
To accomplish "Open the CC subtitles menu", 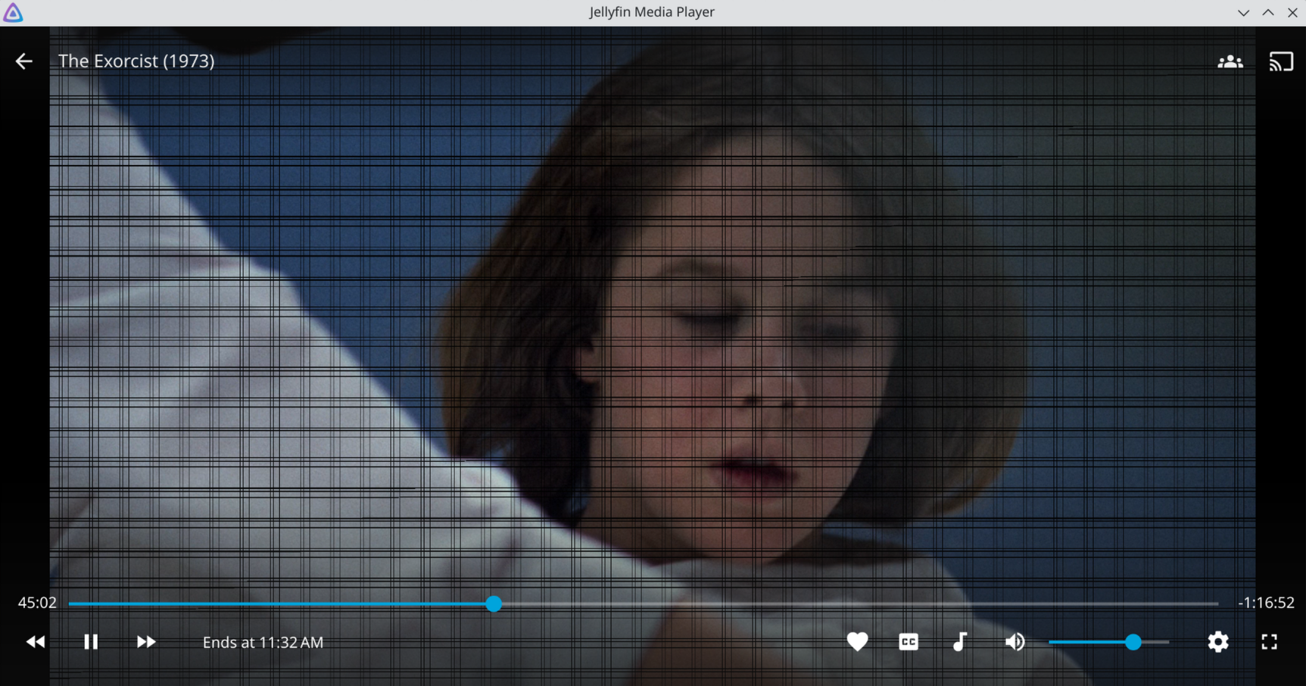I will (x=909, y=642).
